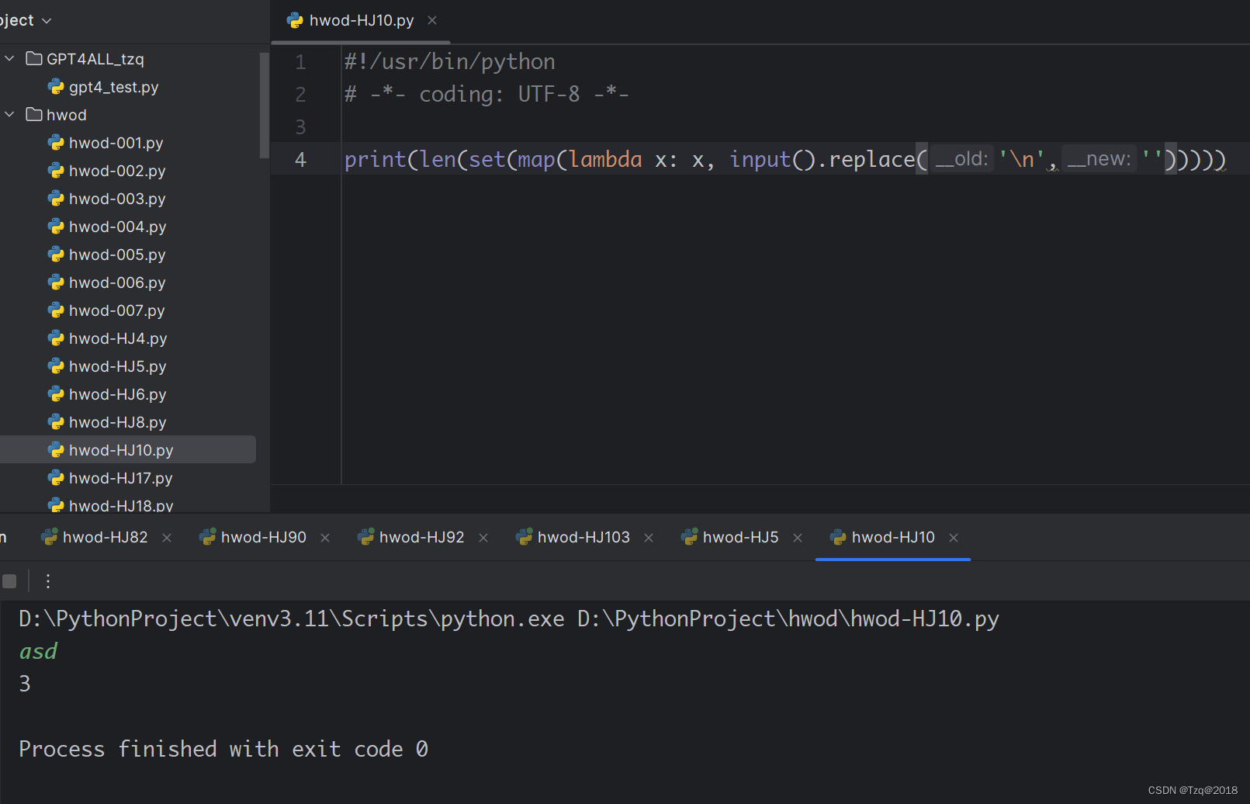The image size is (1250, 804).
Task: Click the coding UTF-8 comment line
Action: [486, 95]
